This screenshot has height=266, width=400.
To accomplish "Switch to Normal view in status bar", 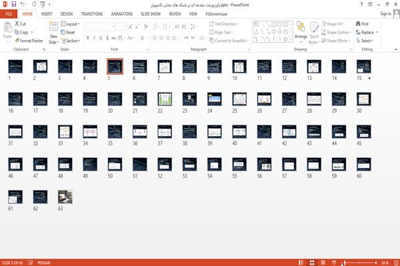I will coord(301,263).
